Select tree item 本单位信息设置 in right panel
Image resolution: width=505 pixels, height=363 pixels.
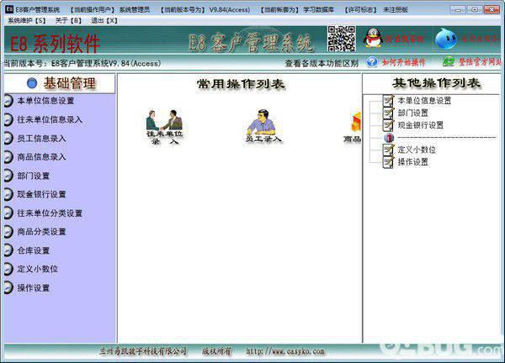(x=424, y=101)
